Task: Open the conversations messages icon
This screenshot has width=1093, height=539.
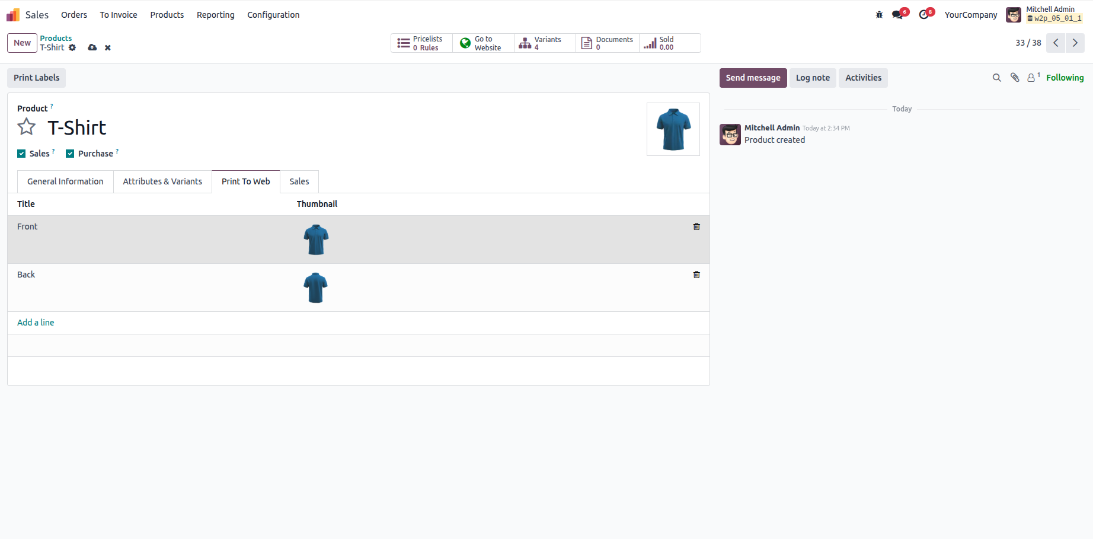Action: point(898,15)
